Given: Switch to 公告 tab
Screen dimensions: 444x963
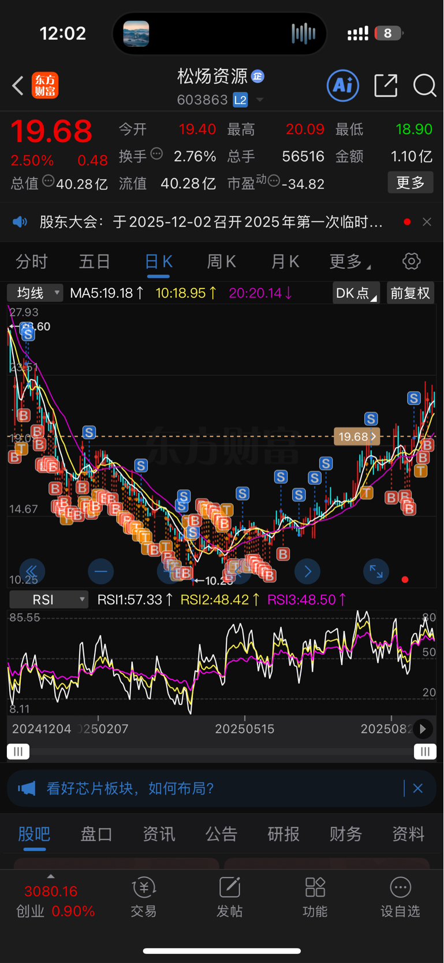Looking at the screenshot, I should 221,834.
